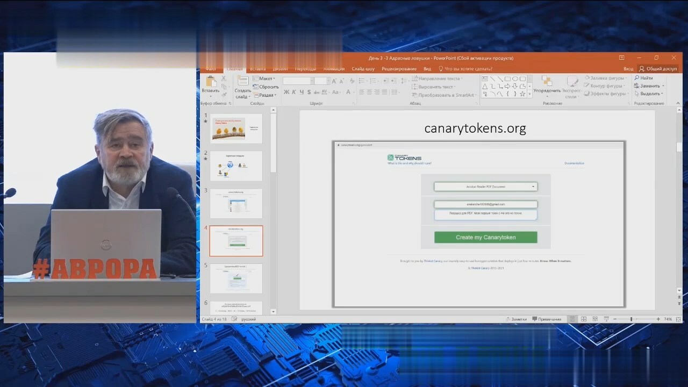Click the Notes (Заметки) status bar button

coord(516,319)
